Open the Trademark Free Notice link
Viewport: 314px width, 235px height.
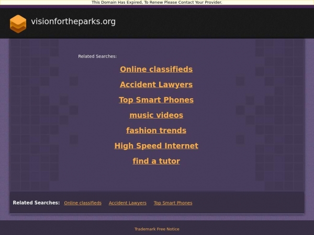pos(157,229)
